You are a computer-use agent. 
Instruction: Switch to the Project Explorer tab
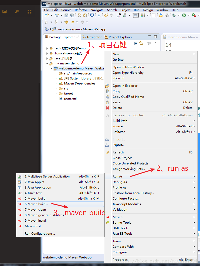[118, 37]
